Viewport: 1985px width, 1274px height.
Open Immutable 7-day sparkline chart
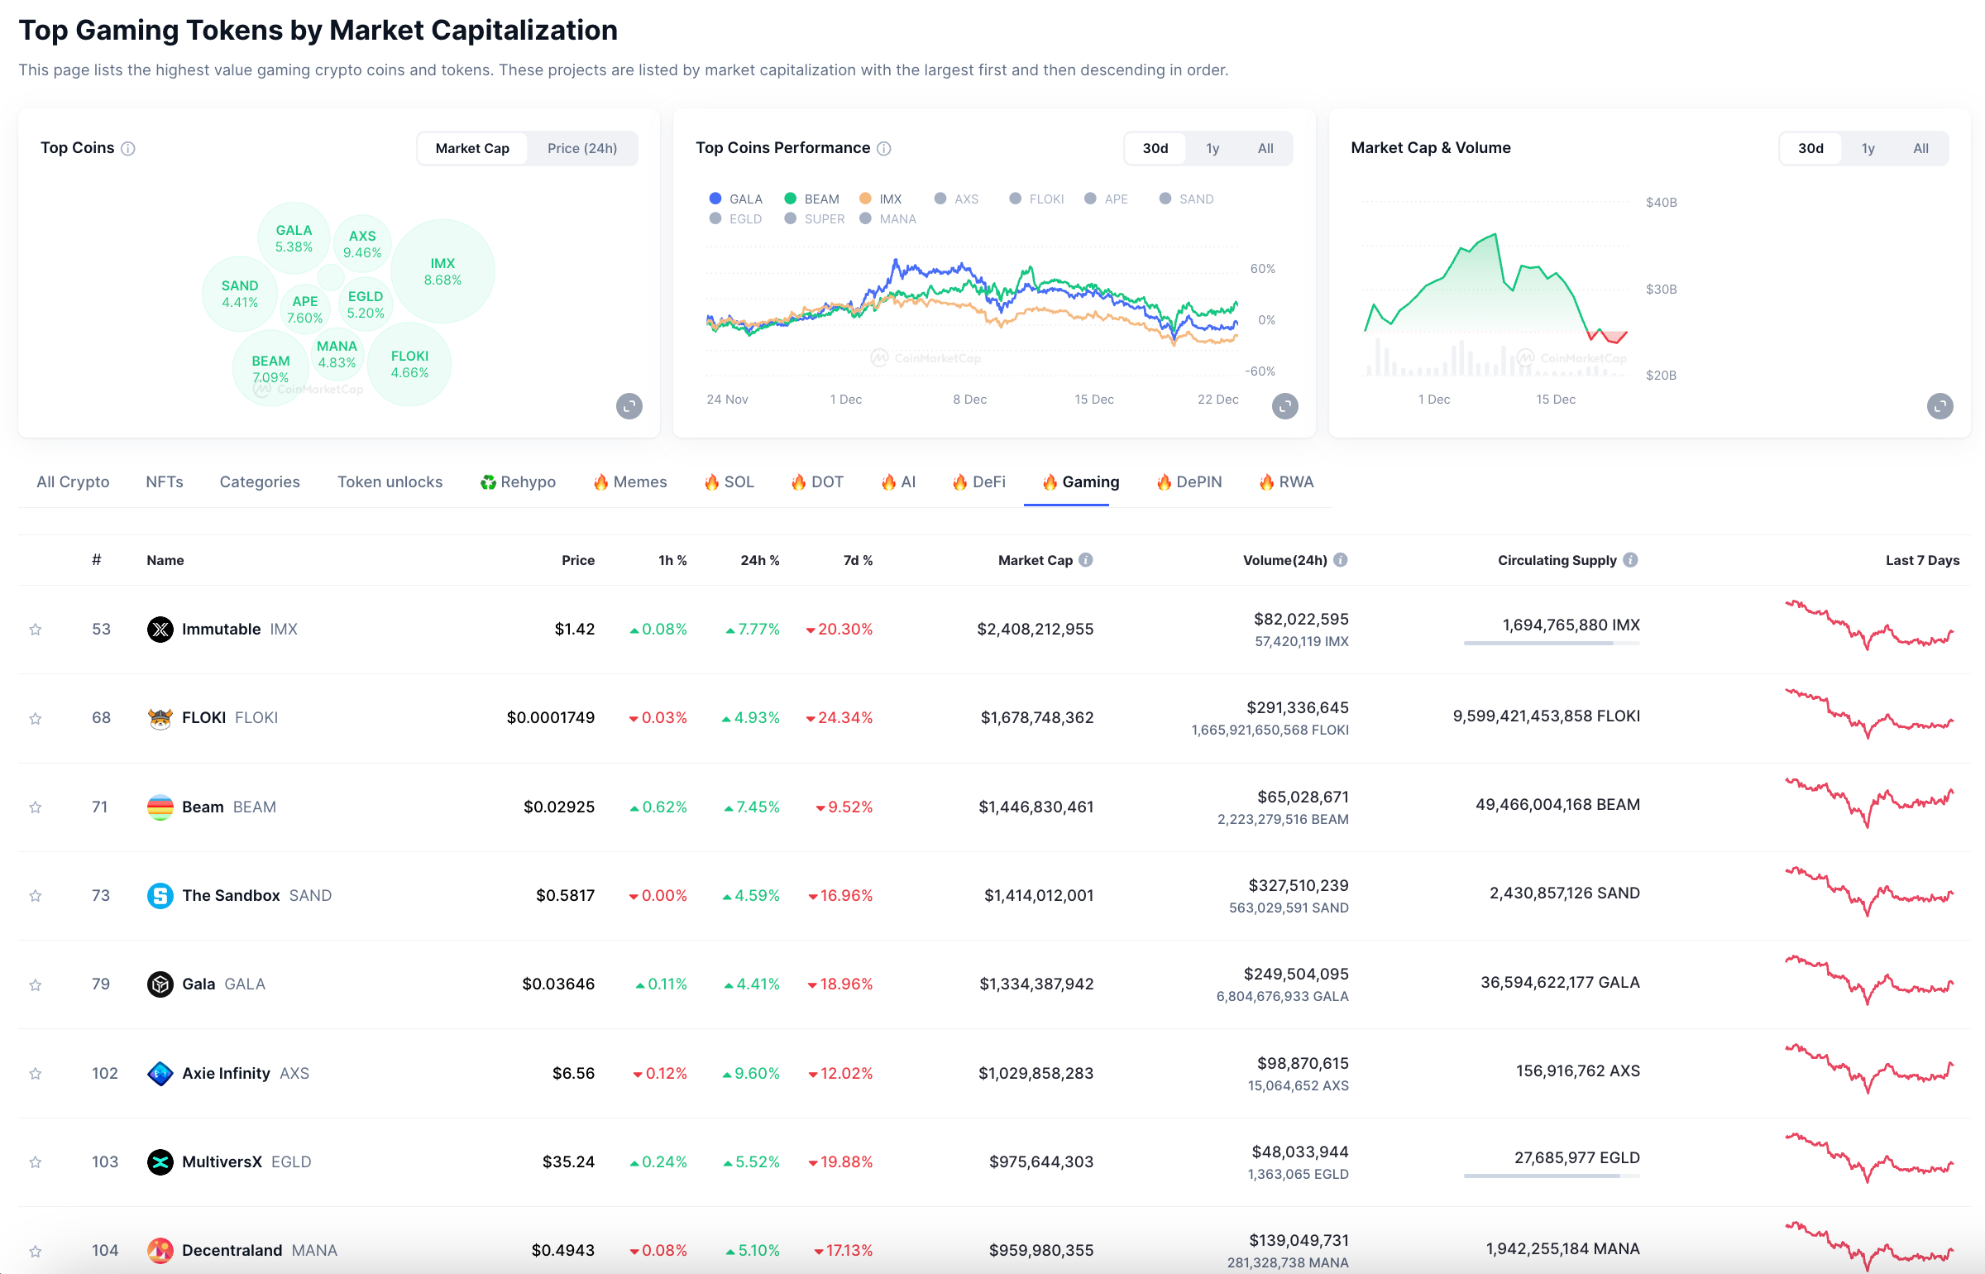pyautogui.click(x=1869, y=625)
